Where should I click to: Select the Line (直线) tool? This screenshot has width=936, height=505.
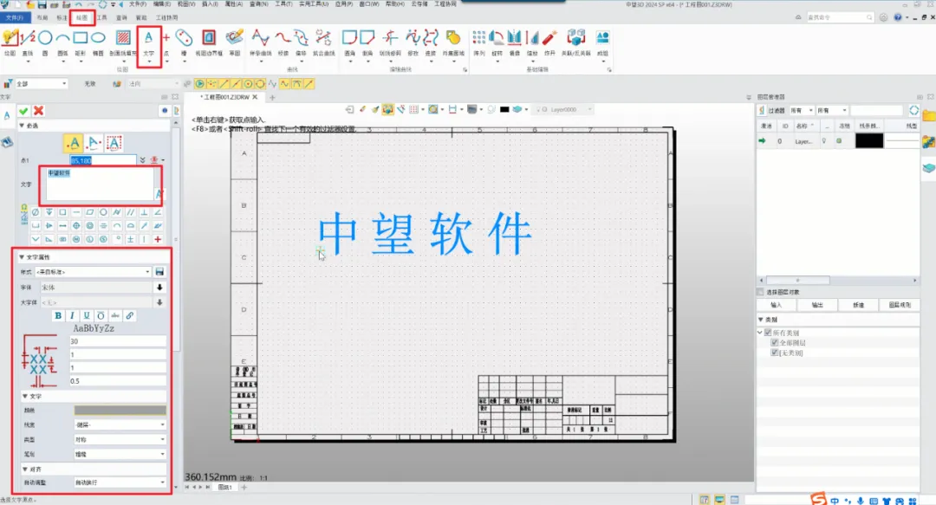(x=27, y=39)
